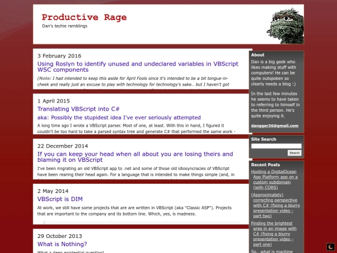Screen dimensions: 337x253
Task: Click the About heading in sidebar
Action: [x=258, y=55]
